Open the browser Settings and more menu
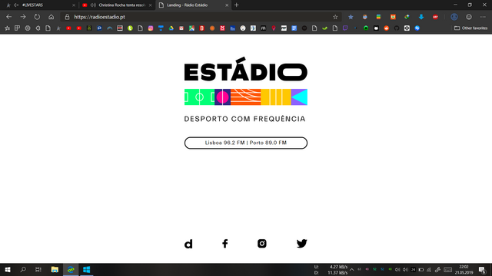Viewport: 492px width, 276px height. tap(483, 17)
